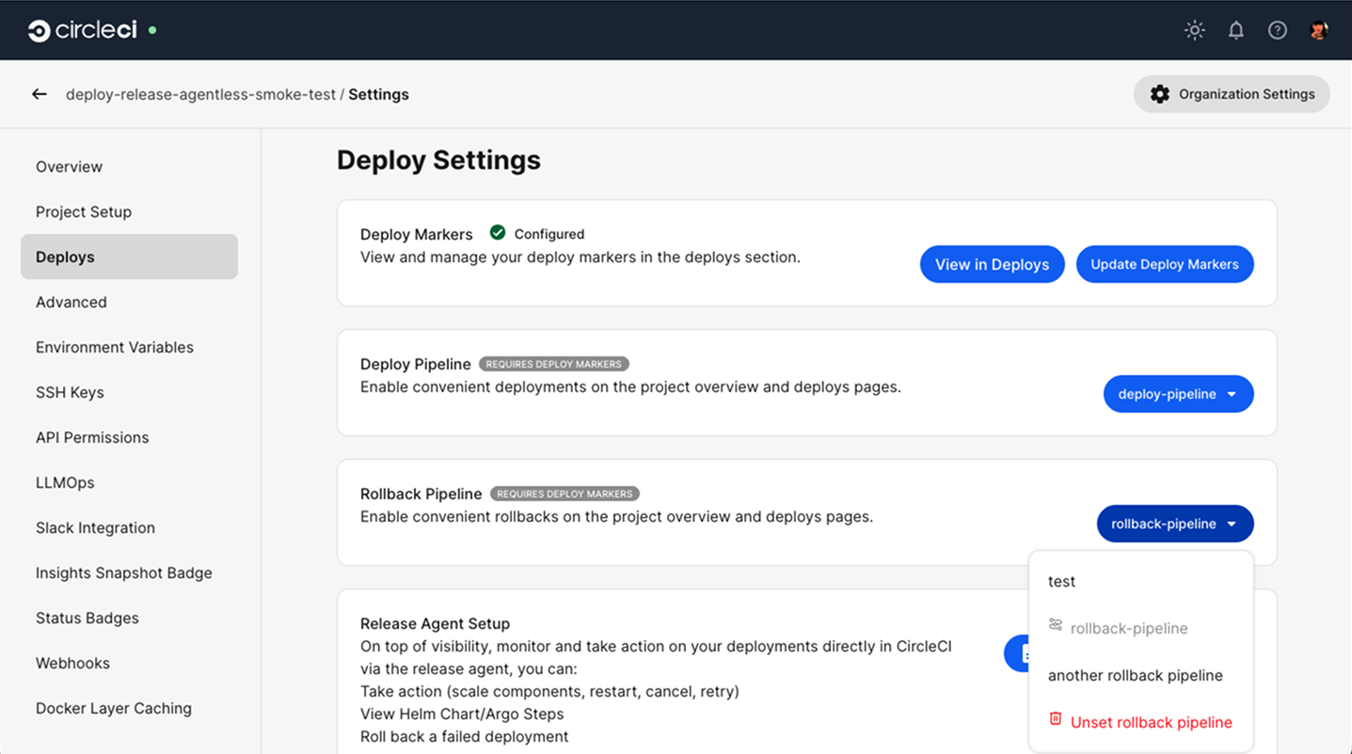Collapse the rollback-pipeline dropdown
Screen dimensions: 1352x754
pyautogui.click(x=1174, y=524)
